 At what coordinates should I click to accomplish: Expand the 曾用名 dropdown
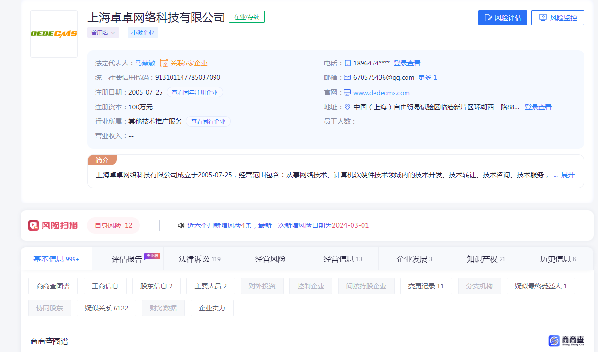pos(103,32)
